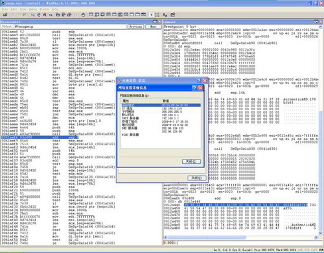Select the lease expires 2009-8-14 row
The width and height of the screenshot is (324, 253).
click(161, 125)
